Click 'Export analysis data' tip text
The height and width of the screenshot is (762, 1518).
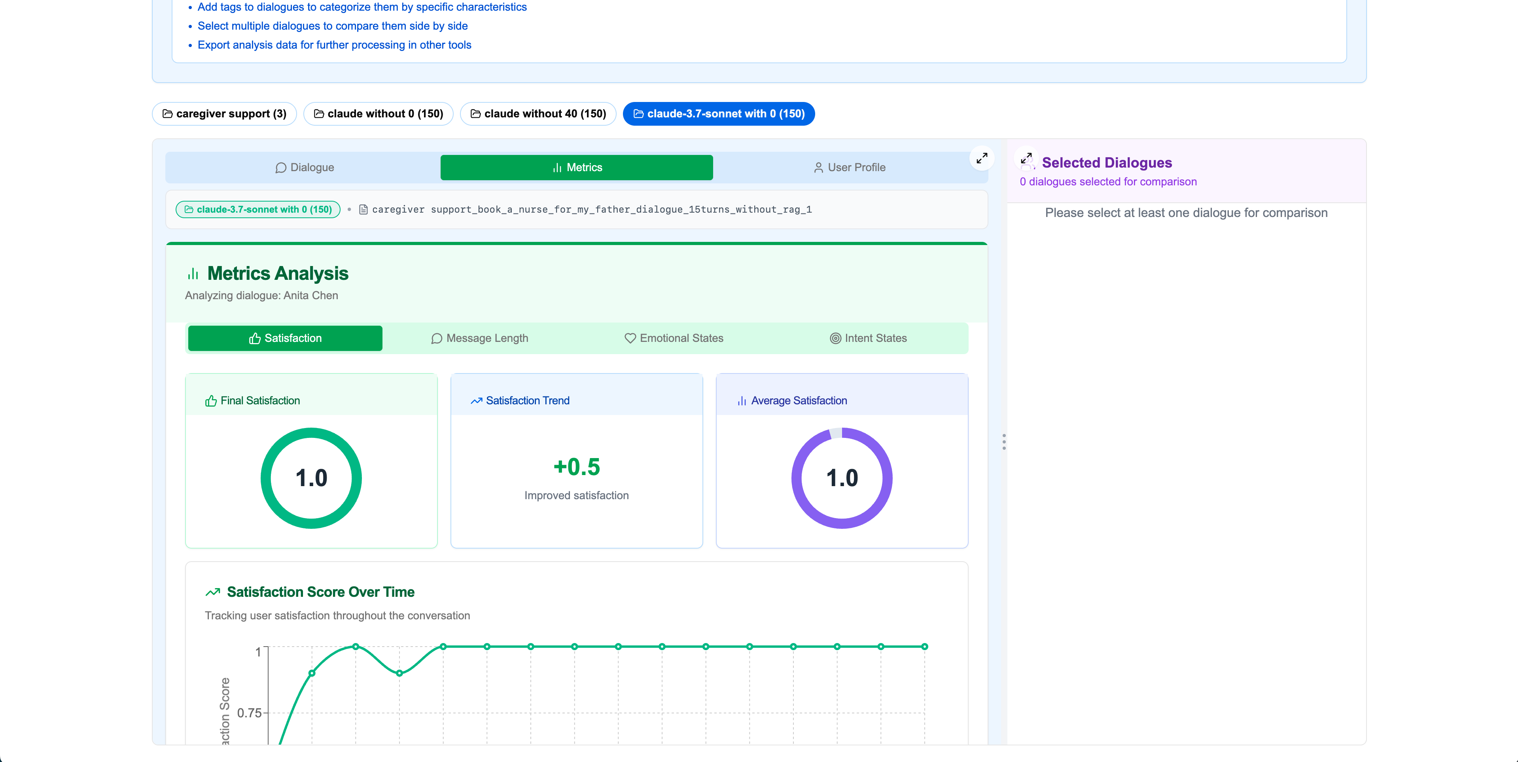[x=334, y=45]
